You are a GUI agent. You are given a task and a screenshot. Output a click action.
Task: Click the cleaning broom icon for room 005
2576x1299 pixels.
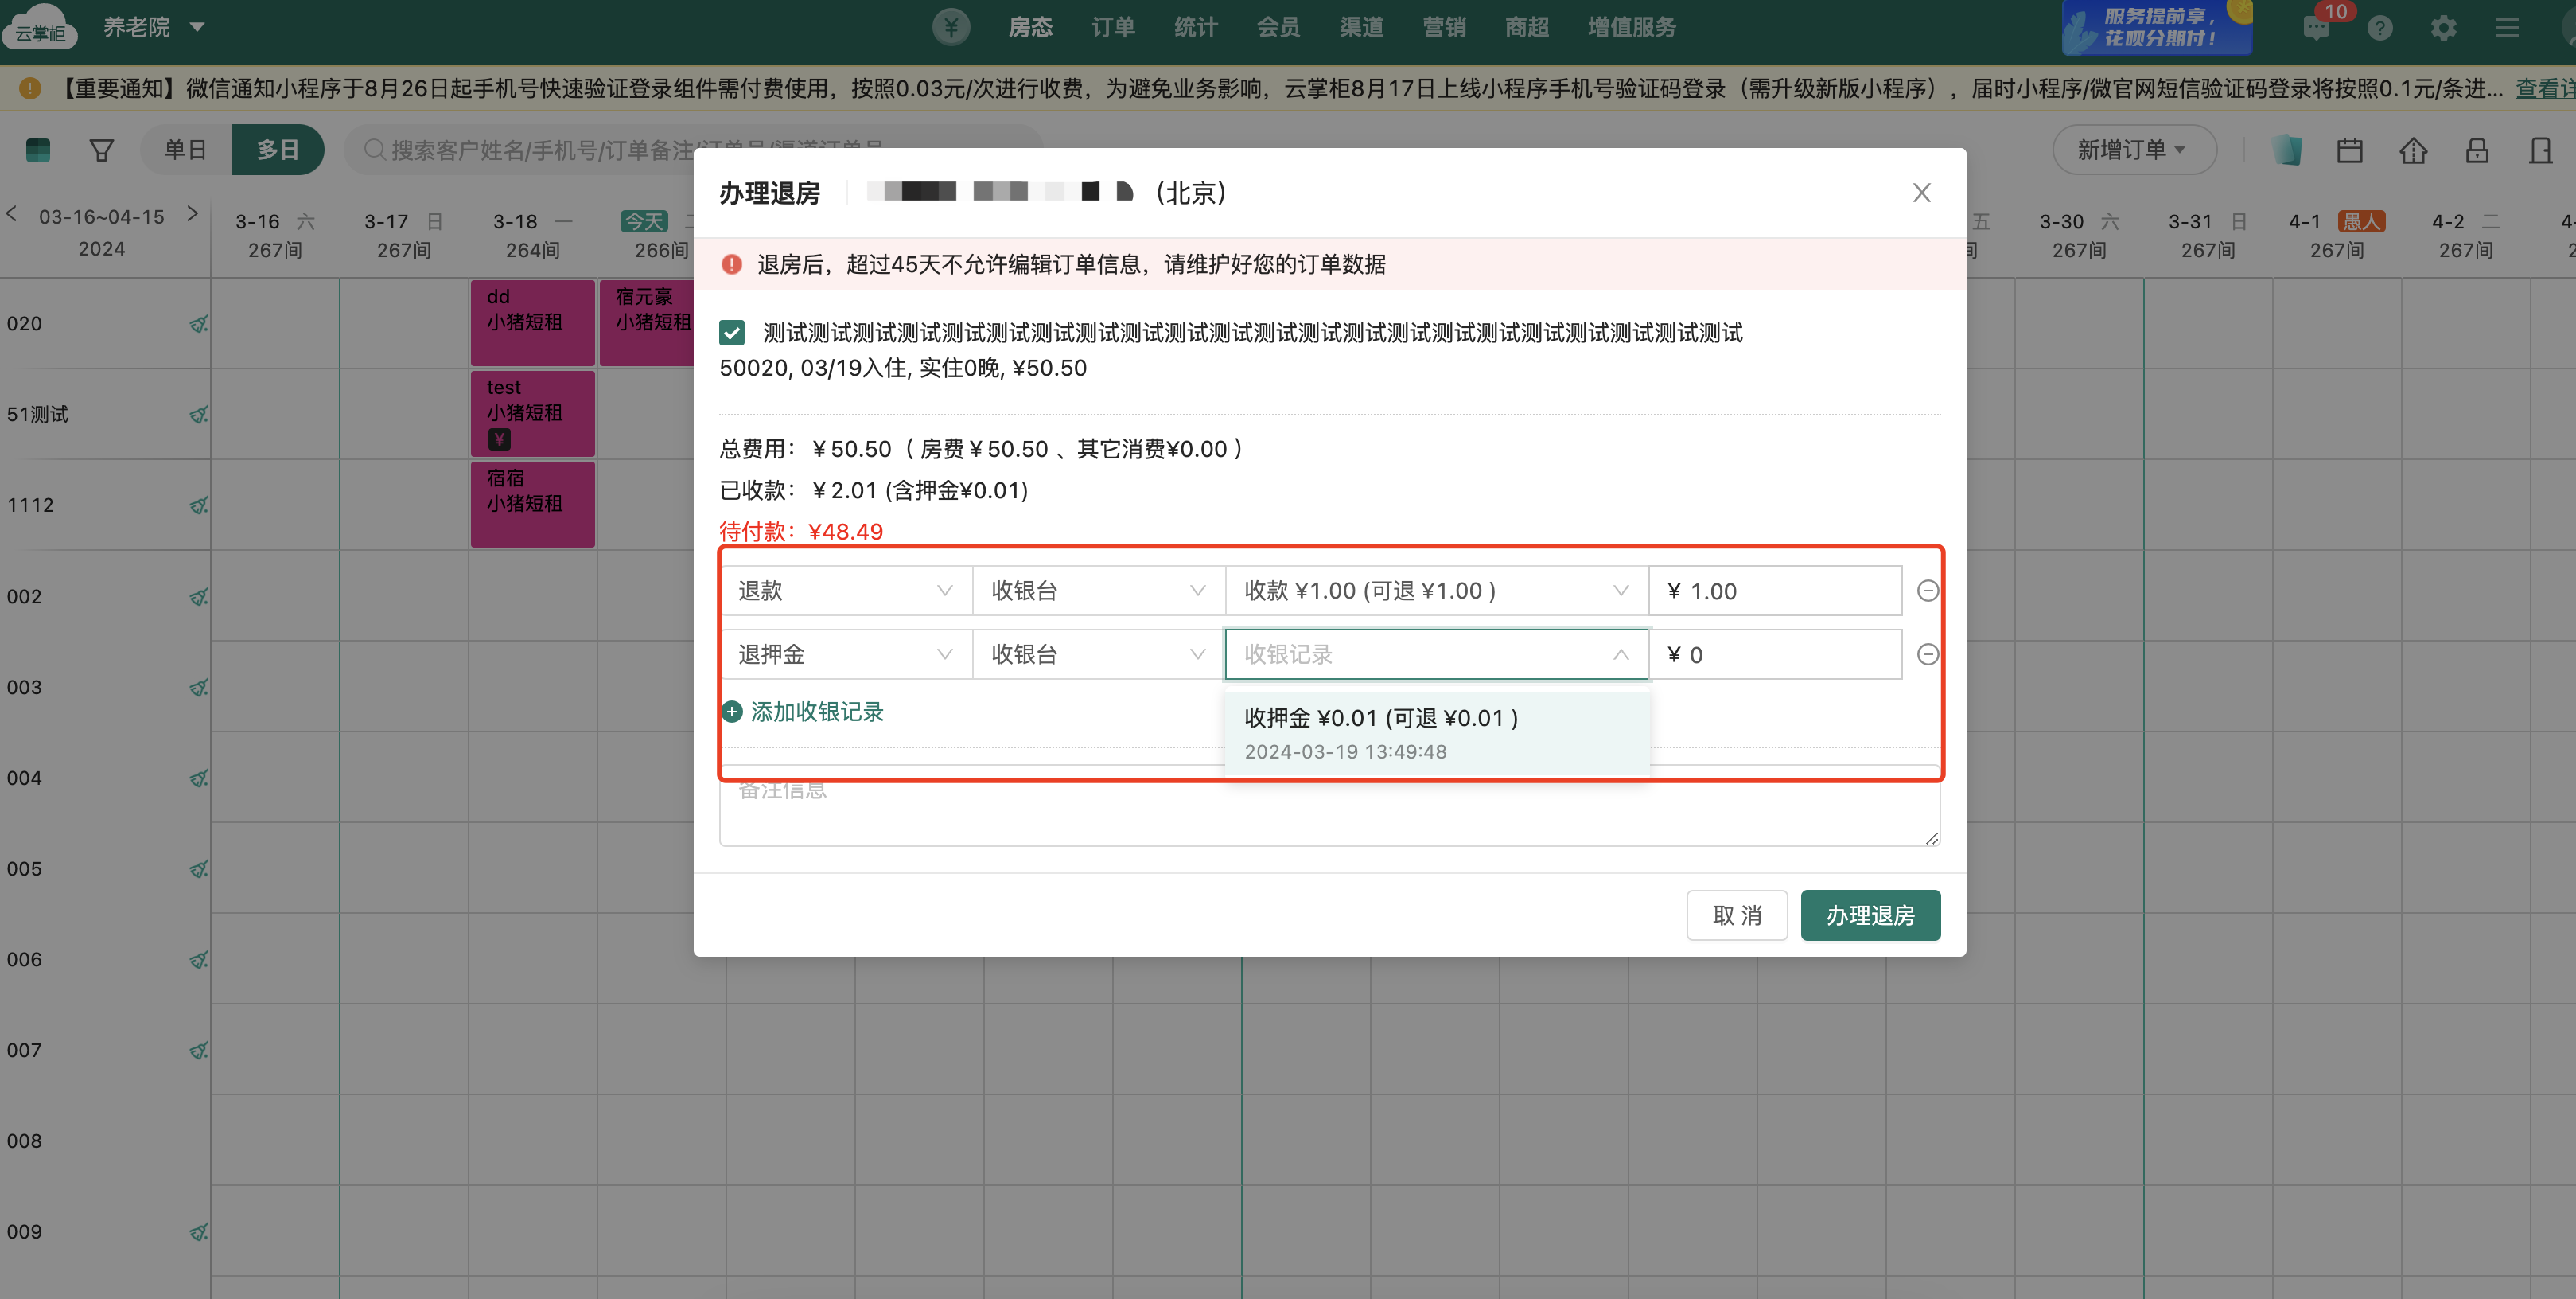point(199,868)
